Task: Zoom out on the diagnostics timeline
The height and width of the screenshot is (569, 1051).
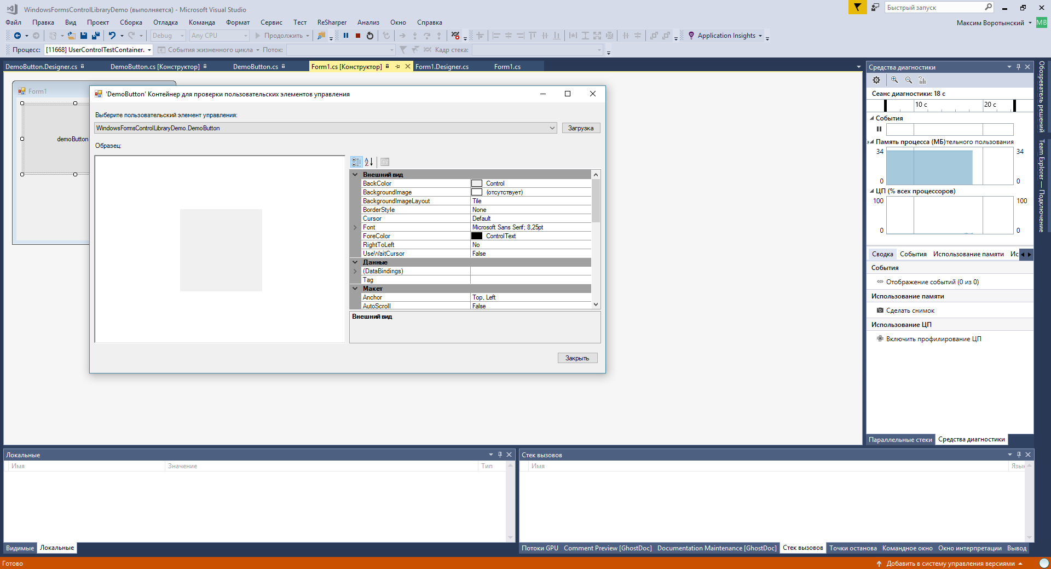Action: [x=909, y=80]
